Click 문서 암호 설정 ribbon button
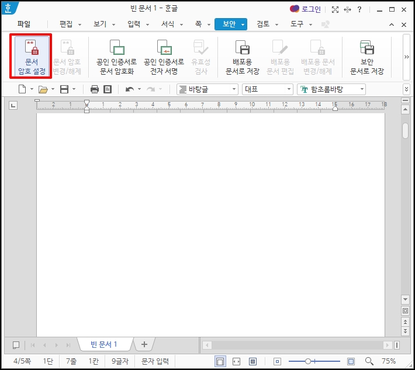Image resolution: width=415 pixels, height=370 pixels. [32, 56]
